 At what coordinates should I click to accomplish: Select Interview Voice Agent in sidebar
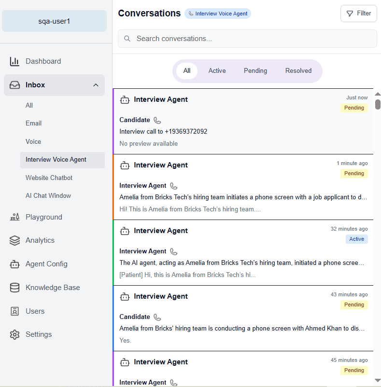pos(62,160)
